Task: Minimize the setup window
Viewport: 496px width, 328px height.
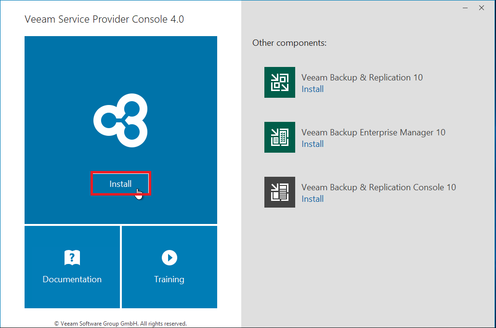Action: coord(465,8)
